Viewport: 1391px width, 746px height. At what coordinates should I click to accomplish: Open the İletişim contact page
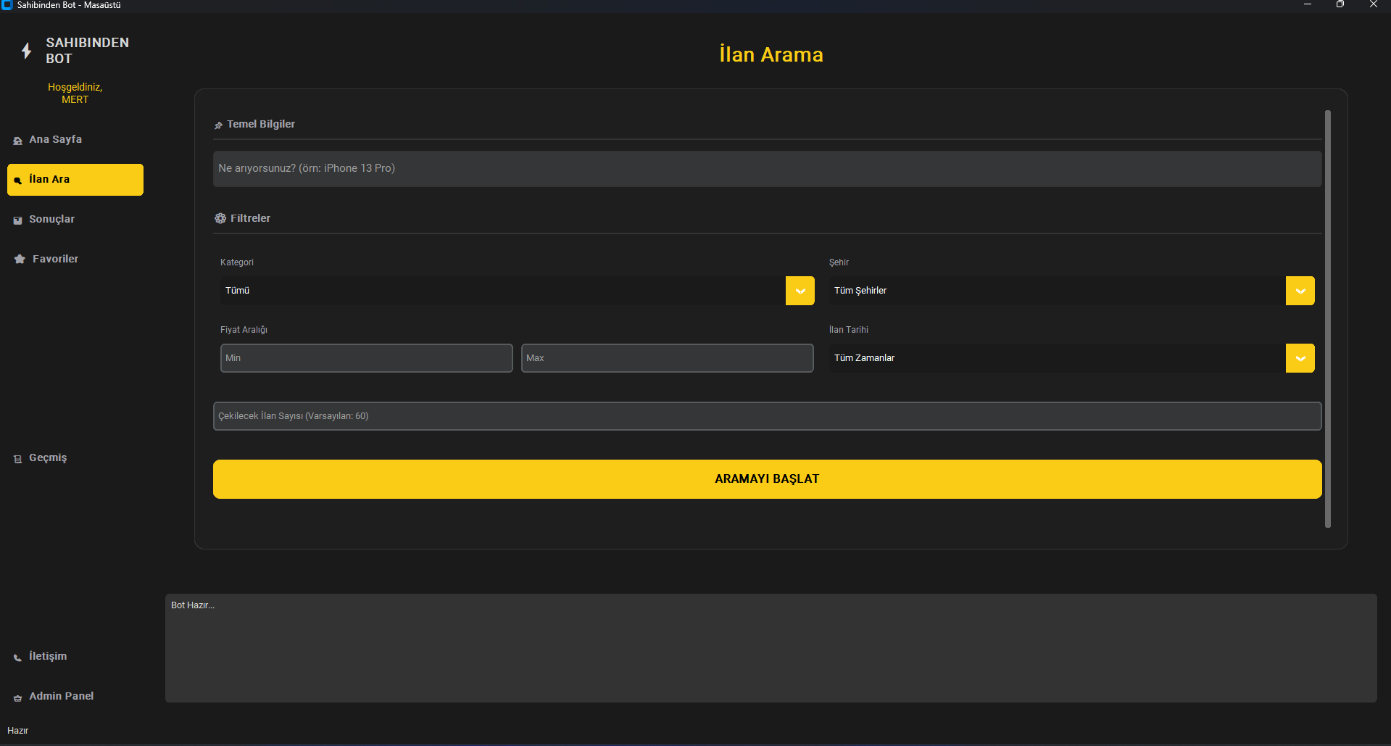[75, 657]
